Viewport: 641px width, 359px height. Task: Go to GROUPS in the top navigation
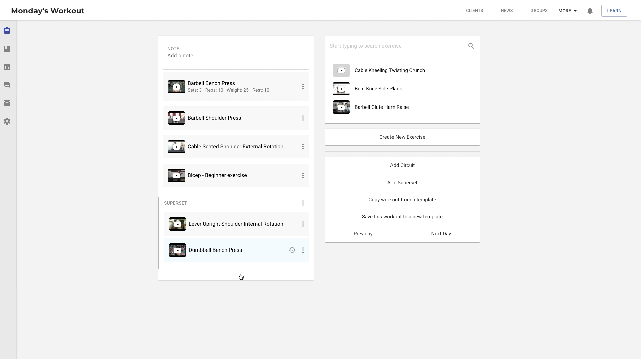(x=539, y=11)
